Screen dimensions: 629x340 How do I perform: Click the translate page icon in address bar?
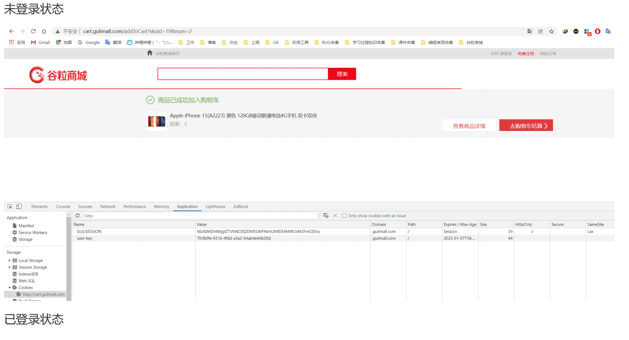[x=530, y=31]
